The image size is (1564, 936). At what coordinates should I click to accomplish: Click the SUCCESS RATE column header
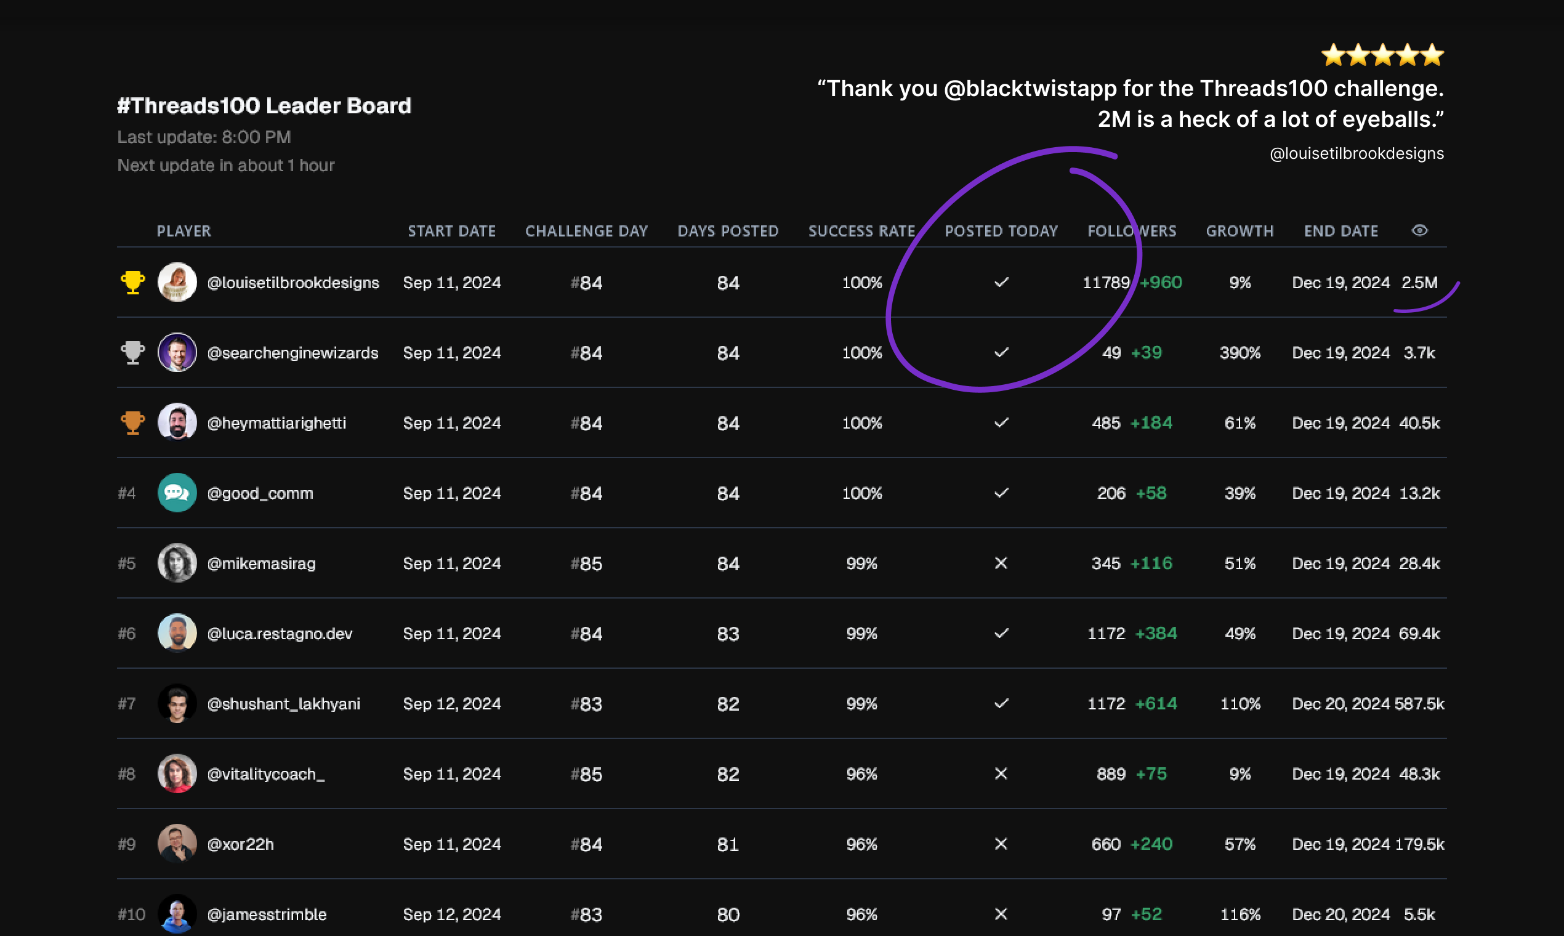(861, 231)
